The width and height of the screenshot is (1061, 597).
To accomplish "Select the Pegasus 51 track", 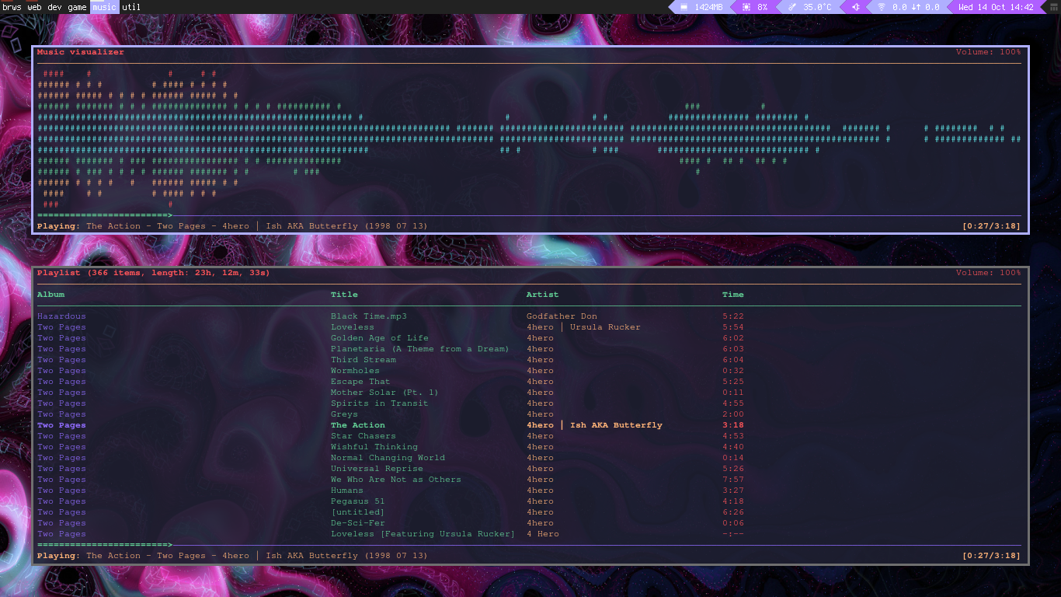I will tap(357, 501).
